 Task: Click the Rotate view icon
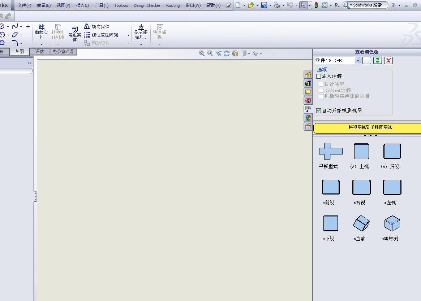point(227,54)
